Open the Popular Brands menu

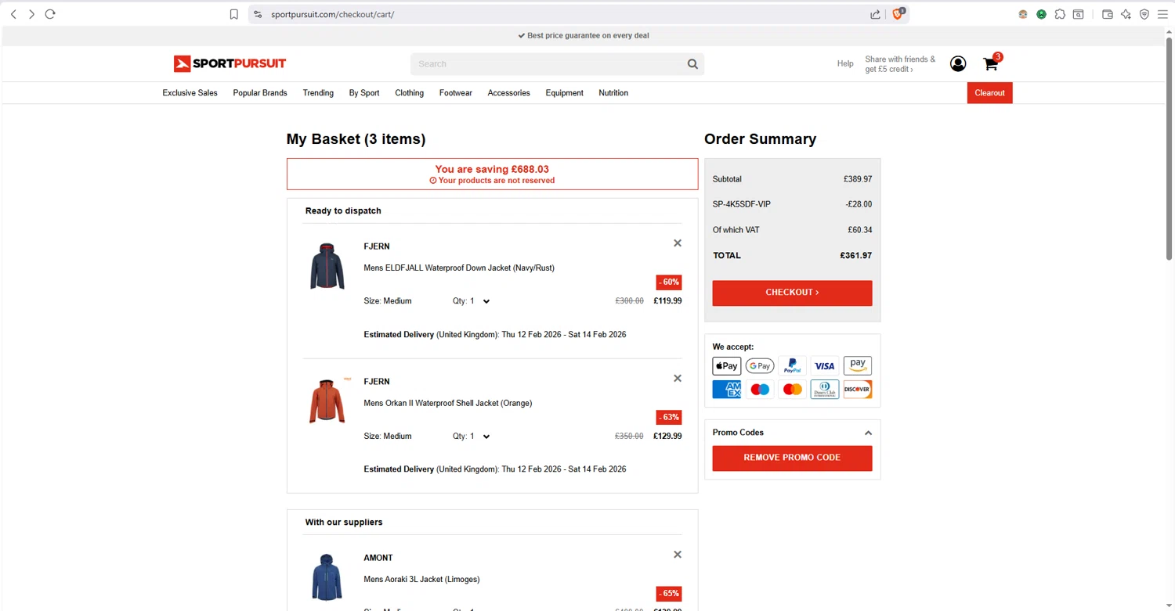click(x=260, y=93)
